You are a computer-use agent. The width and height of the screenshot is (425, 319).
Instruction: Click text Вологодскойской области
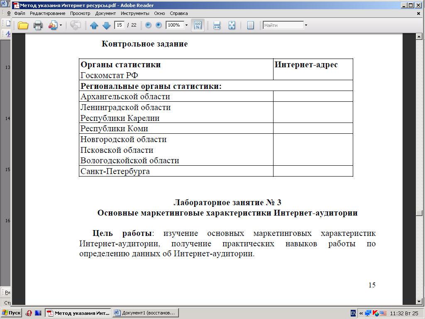point(129,160)
